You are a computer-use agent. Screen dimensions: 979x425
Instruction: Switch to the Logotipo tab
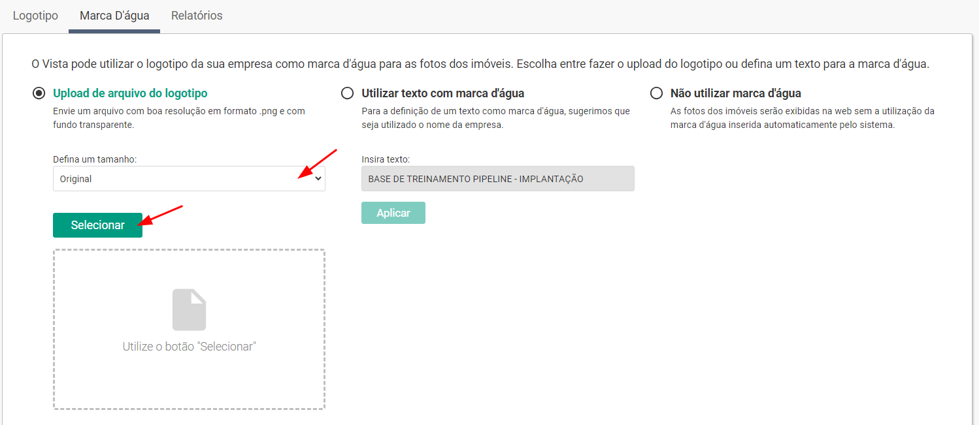[x=35, y=16]
